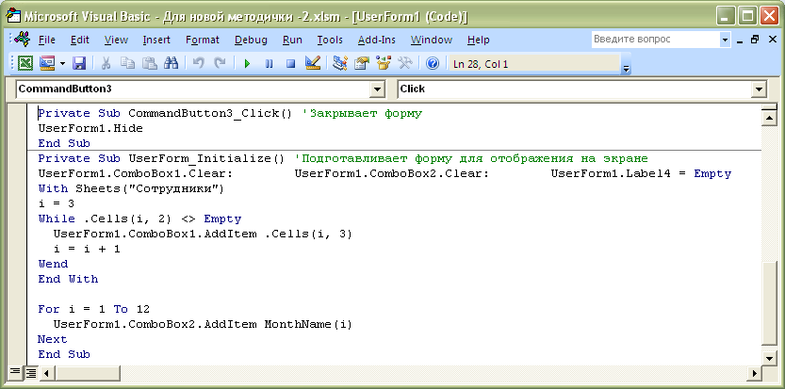Toggle Design Mode ruler icon
The height and width of the screenshot is (389, 785).
pos(313,64)
